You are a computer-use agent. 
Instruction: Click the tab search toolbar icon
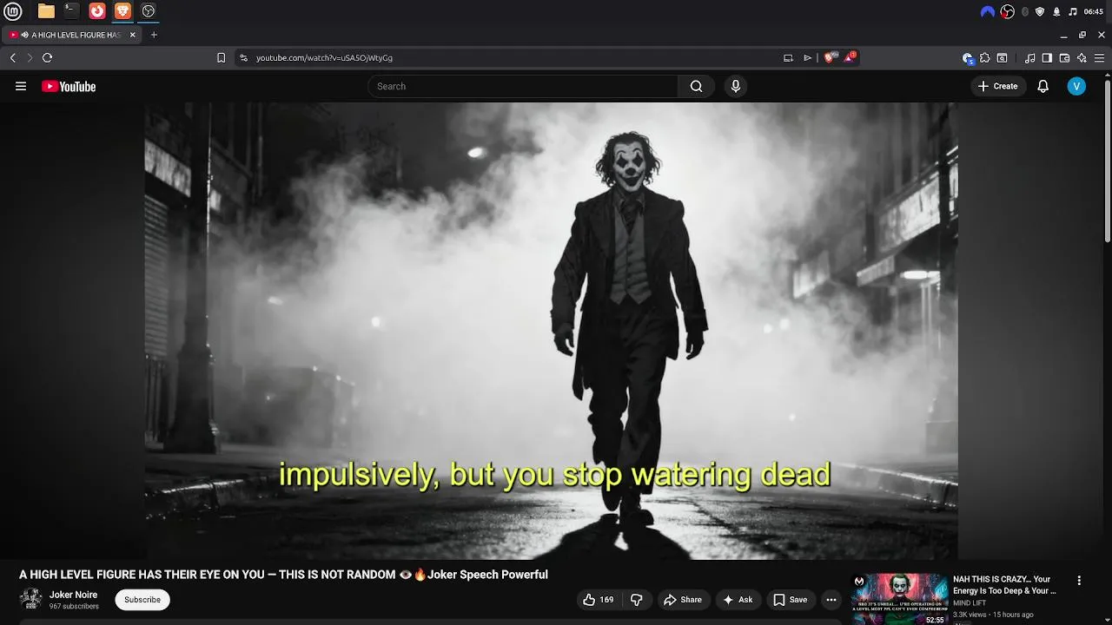pos(1002,58)
